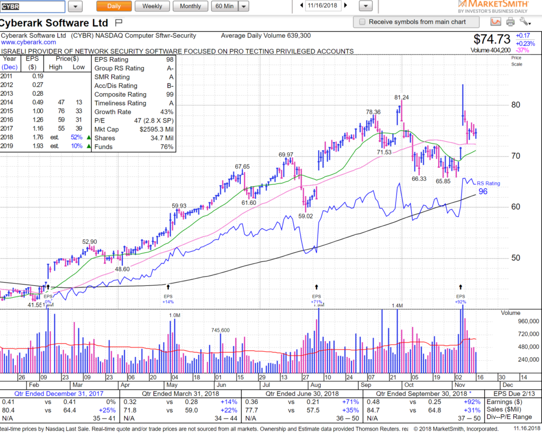Click the +31% sales change for September quarter

pyautogui.click(x=472, y=410)
